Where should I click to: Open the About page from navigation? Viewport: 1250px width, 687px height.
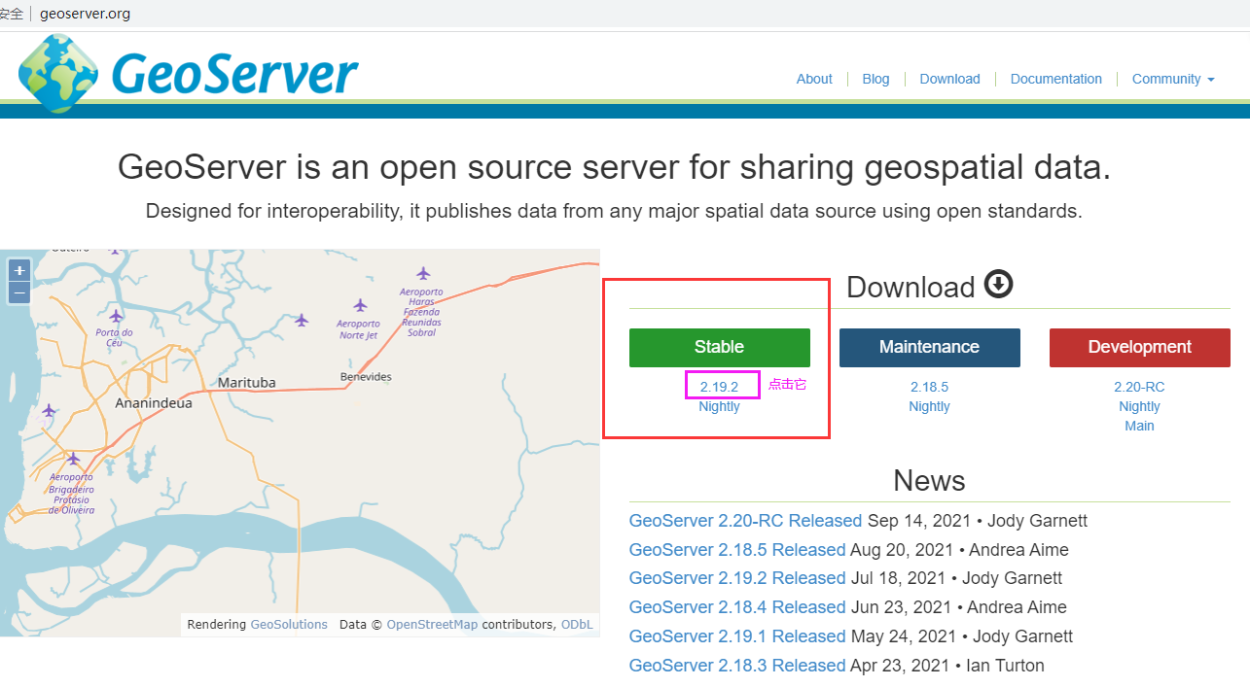point(814,79)
